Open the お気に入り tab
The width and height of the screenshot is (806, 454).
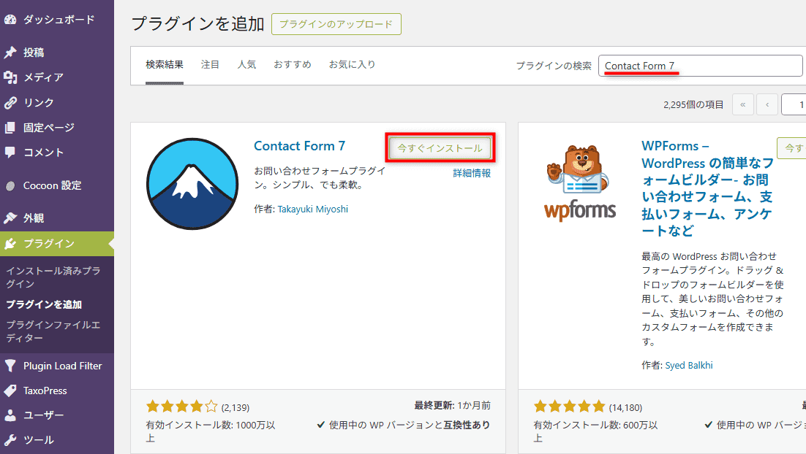[x=352, y=65]
